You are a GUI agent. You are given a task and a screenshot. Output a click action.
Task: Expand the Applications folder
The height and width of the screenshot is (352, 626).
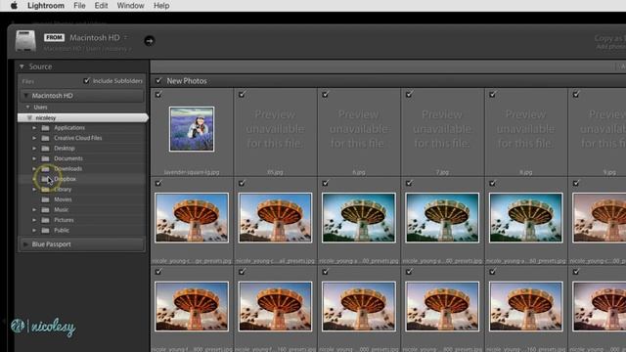(x=34, y=128)
